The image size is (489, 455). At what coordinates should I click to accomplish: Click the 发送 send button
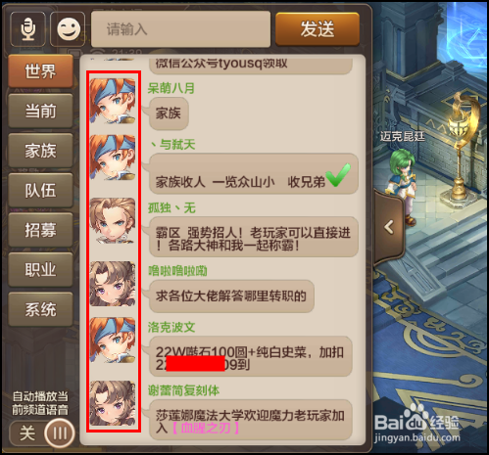pyautogui.click(x=318, y=29)
